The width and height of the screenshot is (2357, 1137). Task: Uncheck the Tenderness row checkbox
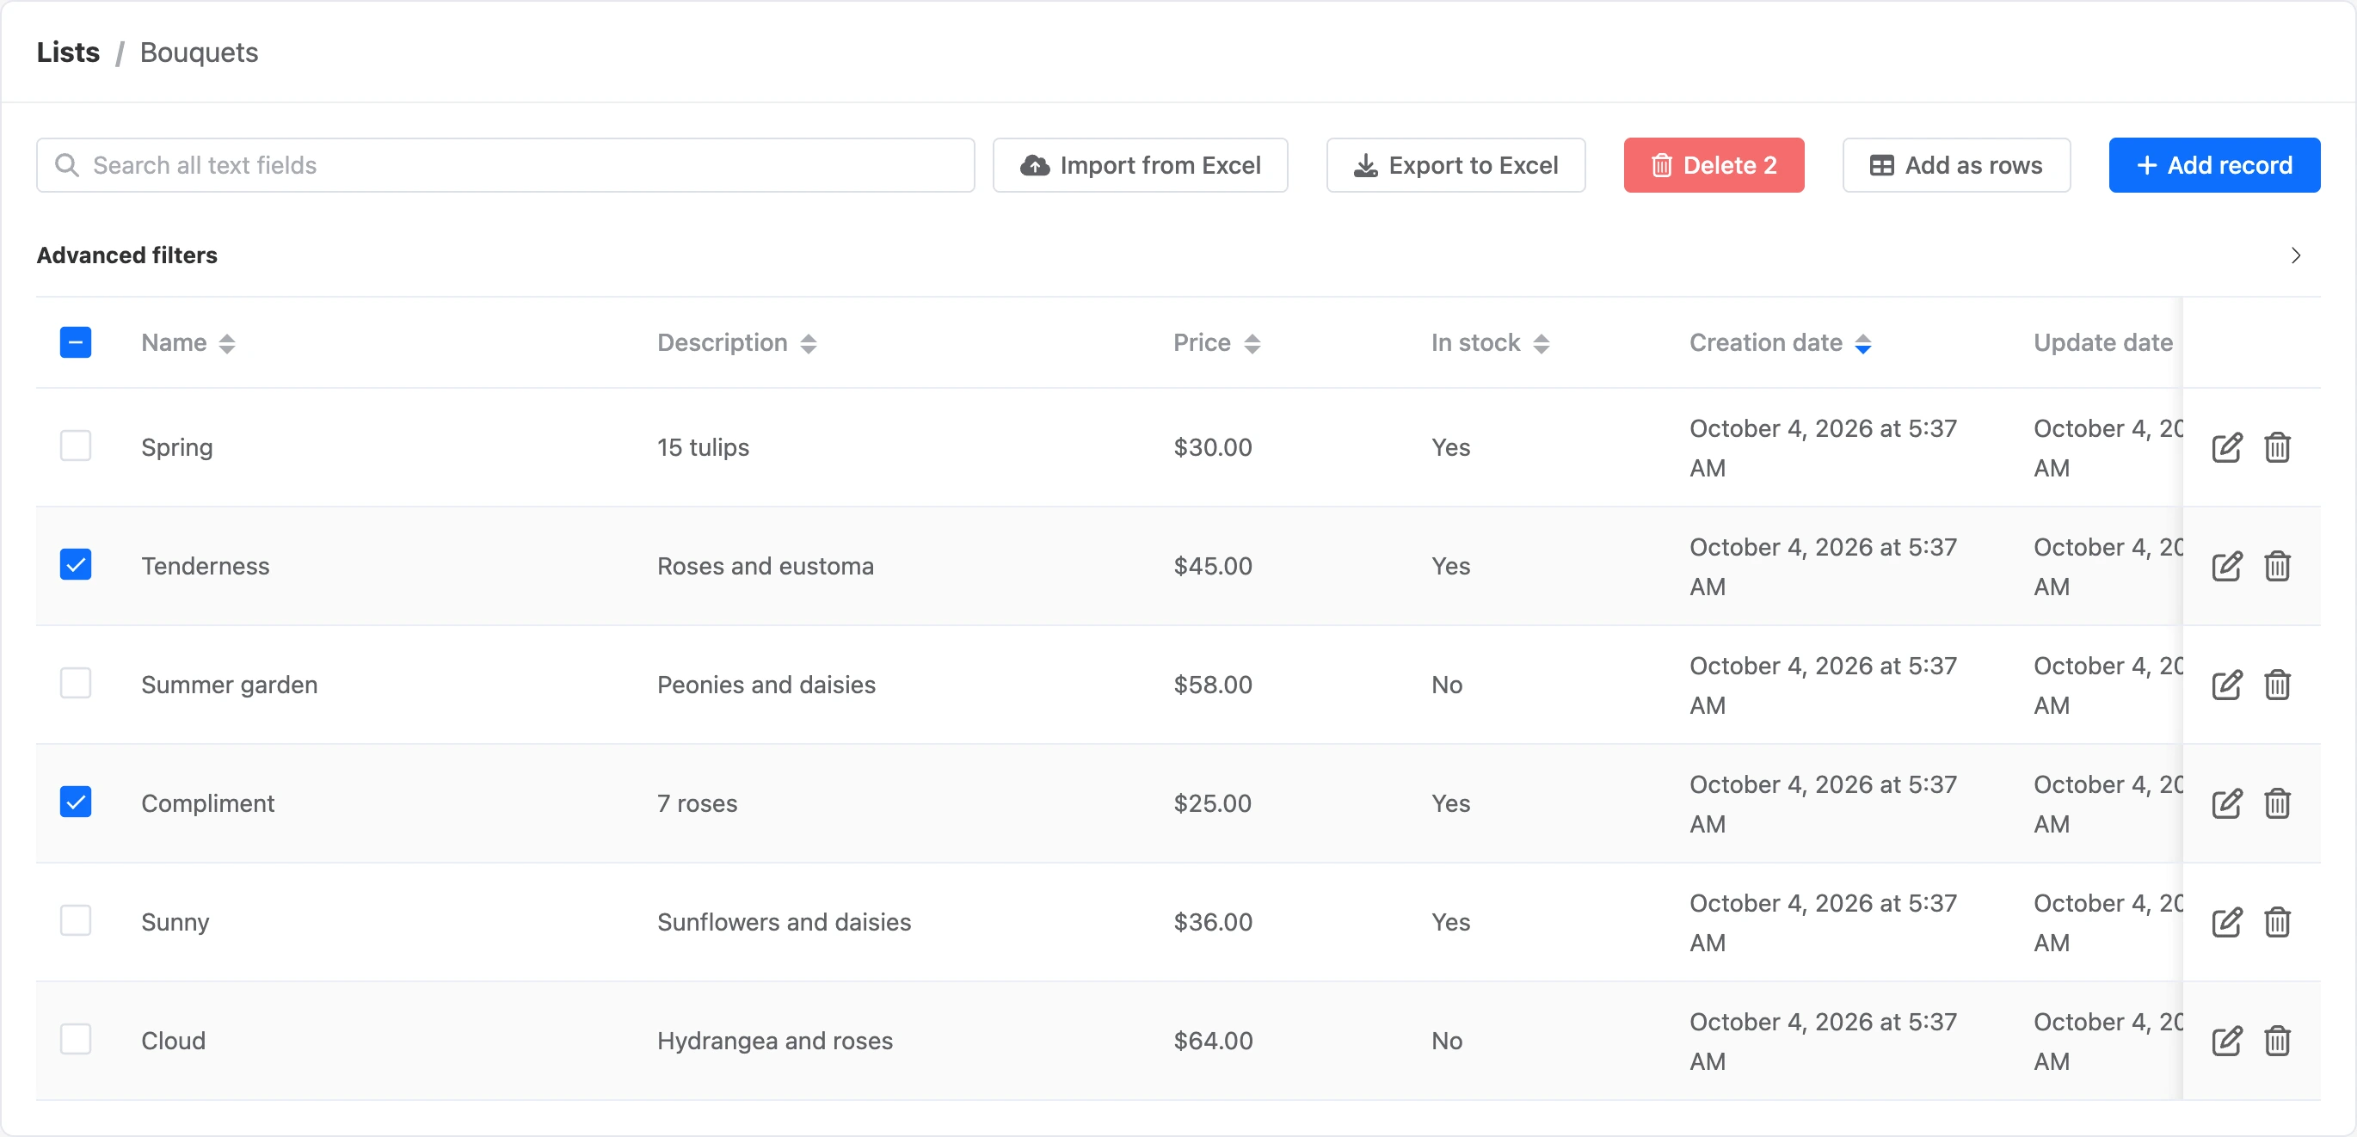pos(75,564)
